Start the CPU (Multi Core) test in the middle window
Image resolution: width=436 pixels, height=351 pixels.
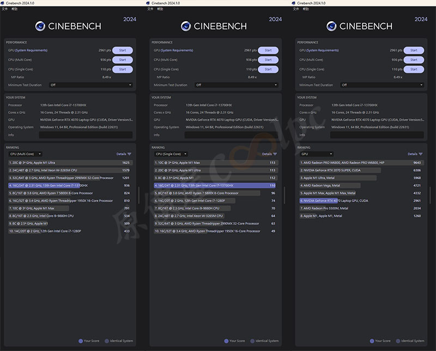pos(268,60)
